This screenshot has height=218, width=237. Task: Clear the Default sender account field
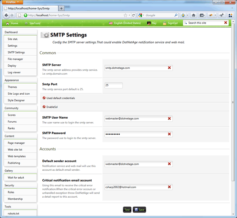pyautogui.click(x=169, y=164)
